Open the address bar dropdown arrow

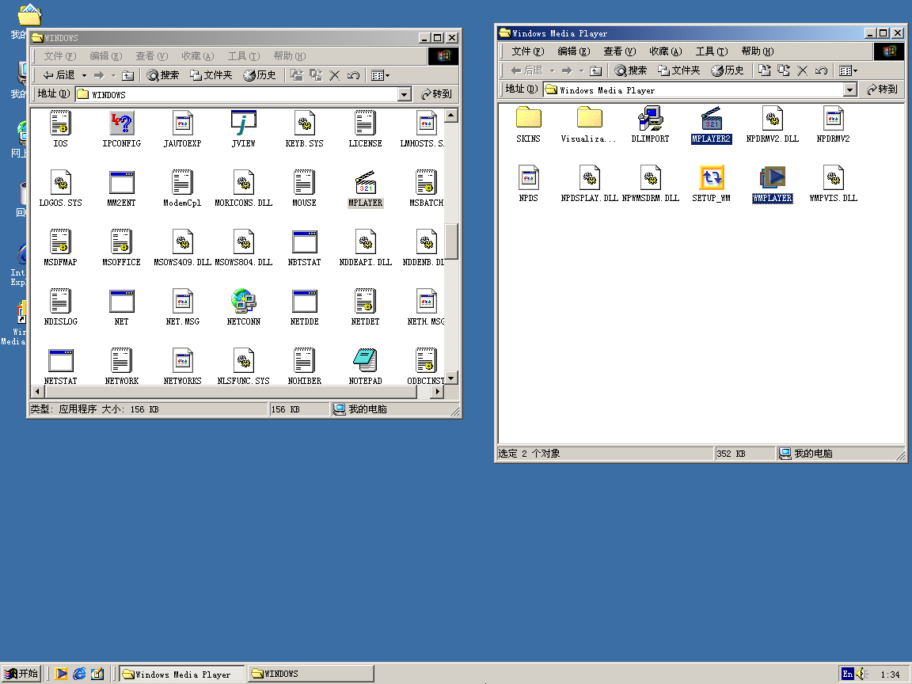[x=404, y=93]
